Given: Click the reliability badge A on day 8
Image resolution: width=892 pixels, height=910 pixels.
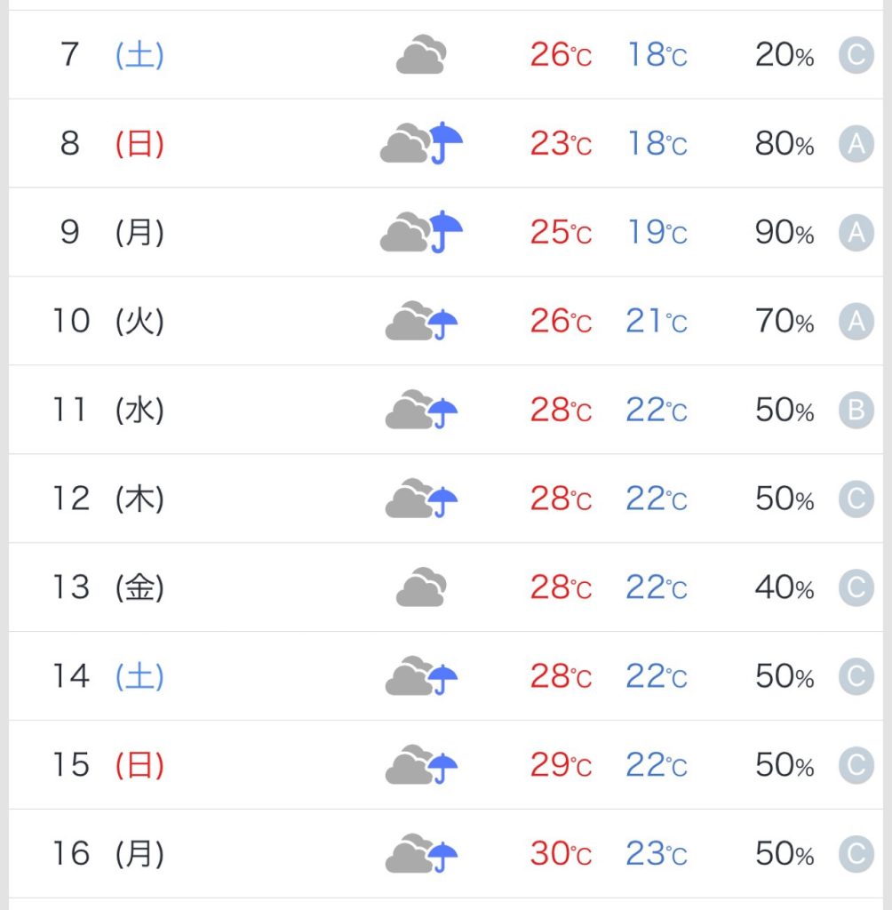Looking at the screenshot, I should click(856, 143).
